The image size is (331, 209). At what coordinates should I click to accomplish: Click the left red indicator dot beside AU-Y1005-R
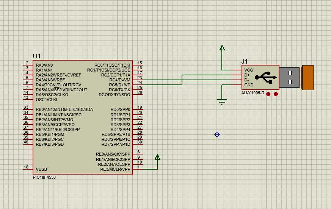pos(268,94)
